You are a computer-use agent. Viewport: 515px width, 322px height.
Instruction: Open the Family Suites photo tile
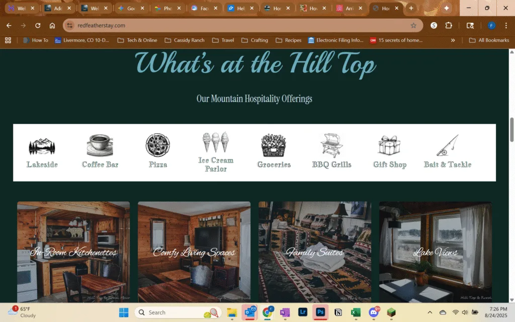click(315, 252)
